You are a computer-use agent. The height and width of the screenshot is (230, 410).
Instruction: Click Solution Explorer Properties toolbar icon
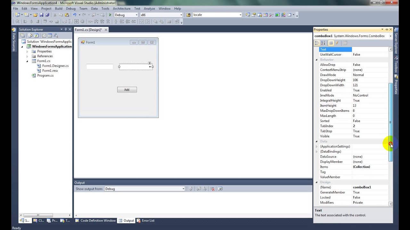[x=22, y=35]
